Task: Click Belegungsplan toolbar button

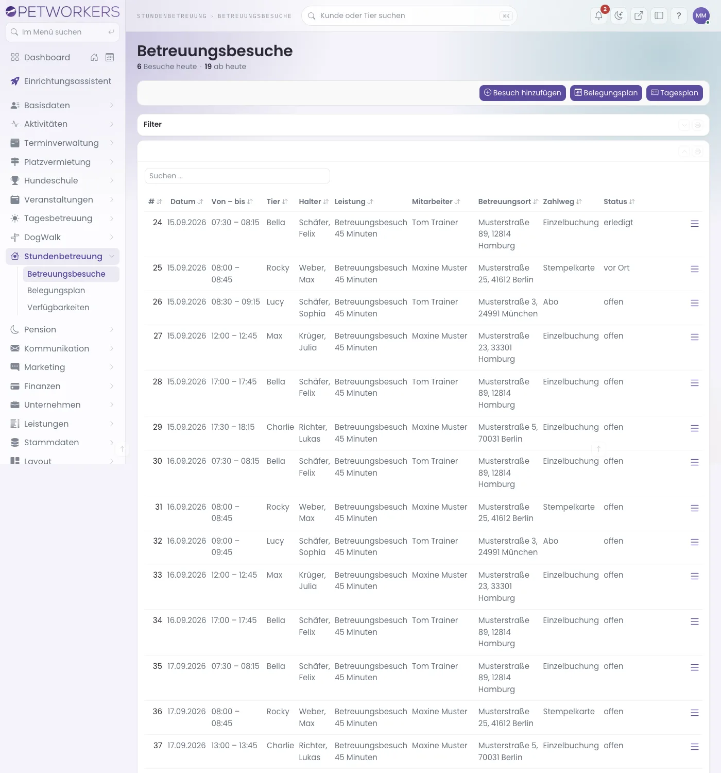Action: tap(606, 93)
